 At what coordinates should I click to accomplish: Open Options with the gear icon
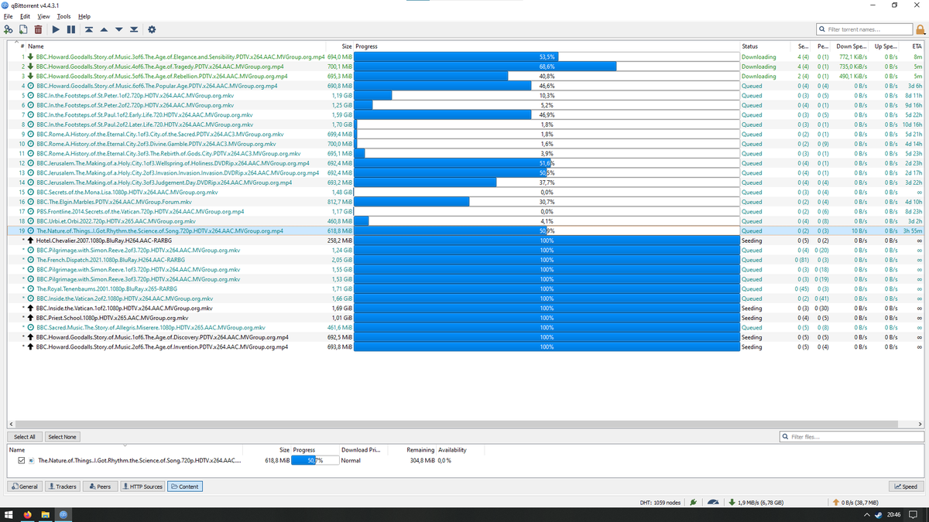tap(152, 29)
